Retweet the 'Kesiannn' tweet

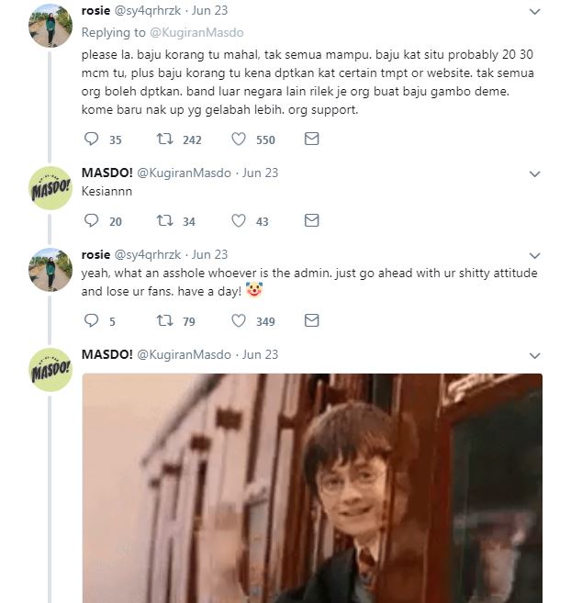tap(165, 221)
